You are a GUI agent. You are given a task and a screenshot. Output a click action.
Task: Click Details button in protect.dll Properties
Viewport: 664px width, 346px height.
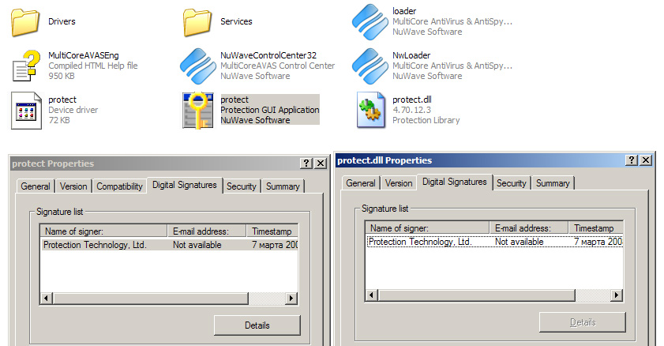tap(582, 322)
